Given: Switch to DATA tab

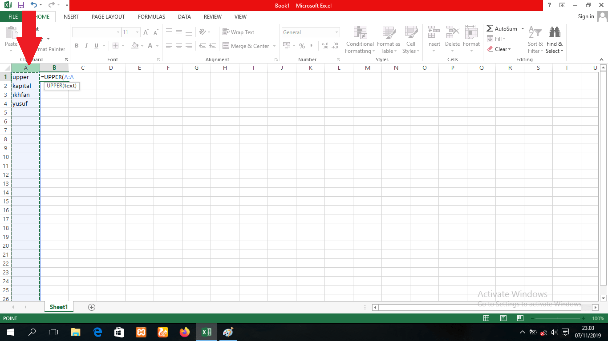Looking at the screenshot, I should click(184, 16).
